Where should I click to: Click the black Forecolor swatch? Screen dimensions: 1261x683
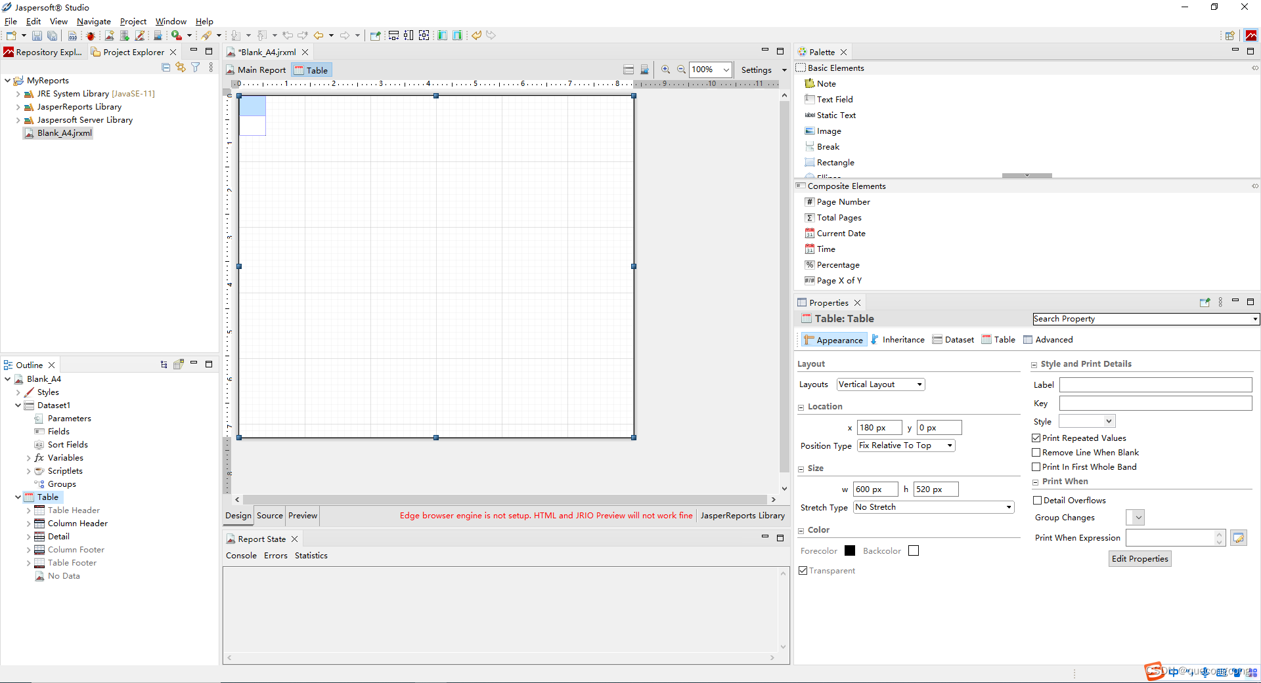850,550
